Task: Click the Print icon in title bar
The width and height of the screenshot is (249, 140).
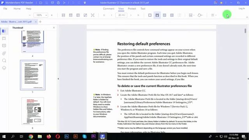Action: (58, 3)
